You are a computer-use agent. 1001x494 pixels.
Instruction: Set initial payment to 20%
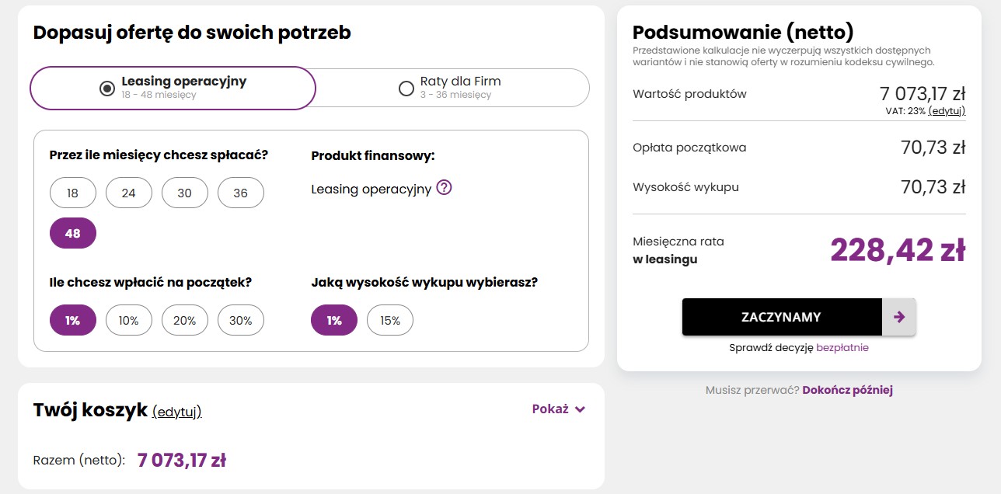point(185,320)
